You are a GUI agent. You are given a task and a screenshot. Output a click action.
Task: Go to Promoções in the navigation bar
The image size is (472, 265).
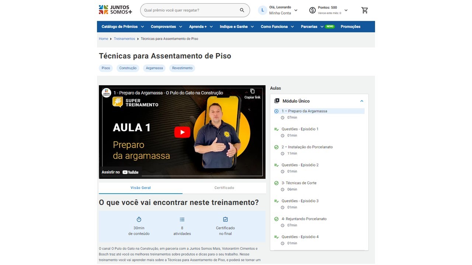[x=351, y=26]
